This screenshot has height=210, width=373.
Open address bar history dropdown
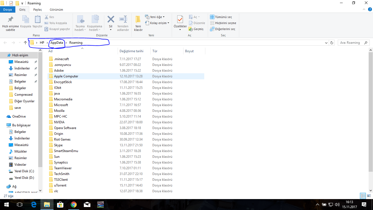(x=326, y=43)
